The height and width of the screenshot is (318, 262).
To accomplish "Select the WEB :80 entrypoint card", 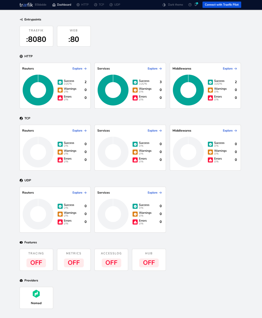I will coord(74,36).
